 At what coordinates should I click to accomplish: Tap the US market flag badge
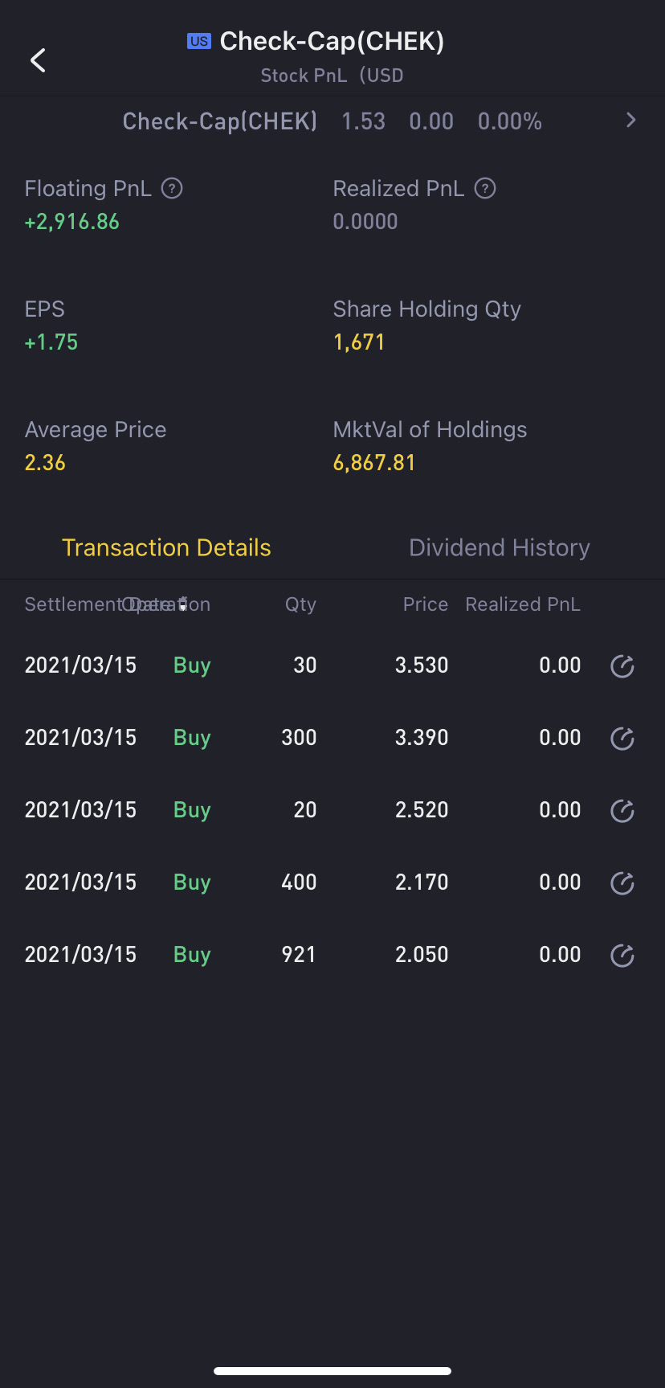pos(199,41)
